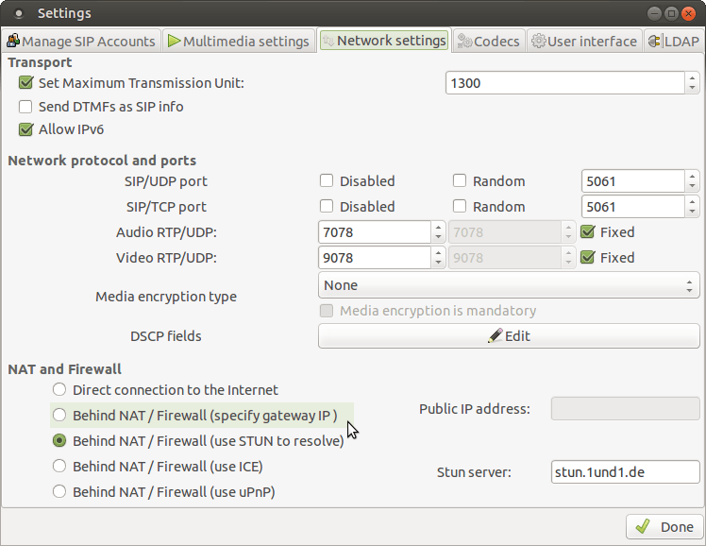Maximize the Settings window
Image resolution: width=706 pixels, height=546 pixels.
point(671,13)
